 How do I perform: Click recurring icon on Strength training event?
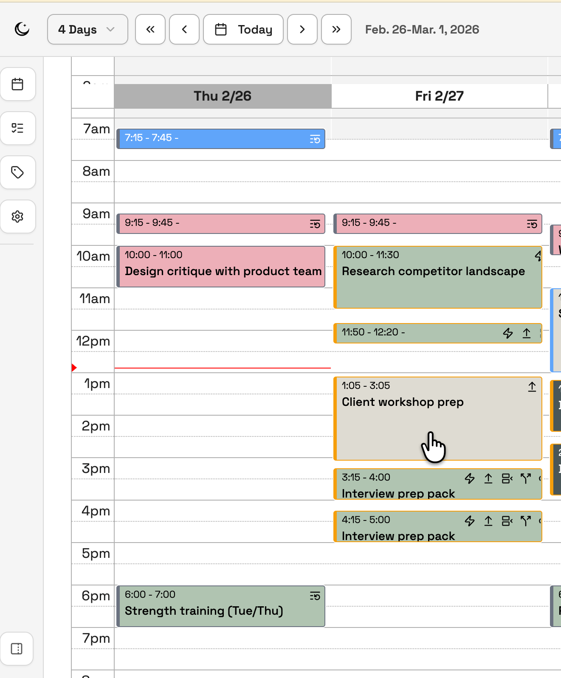(x=315, y=596)
